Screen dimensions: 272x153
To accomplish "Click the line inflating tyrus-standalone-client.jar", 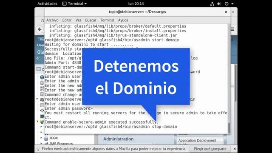I will tap(113, 35).
